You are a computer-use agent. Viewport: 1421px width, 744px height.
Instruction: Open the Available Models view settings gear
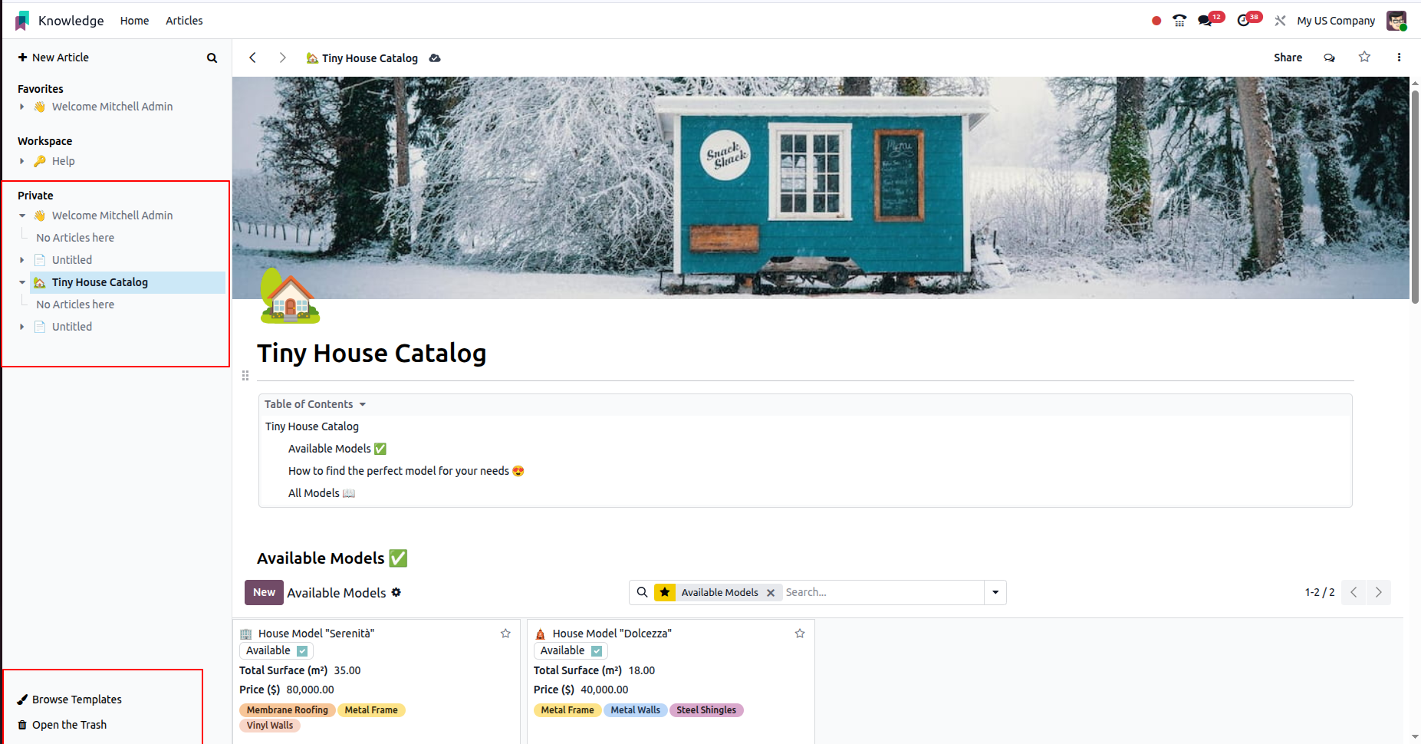tap(396, 592)
